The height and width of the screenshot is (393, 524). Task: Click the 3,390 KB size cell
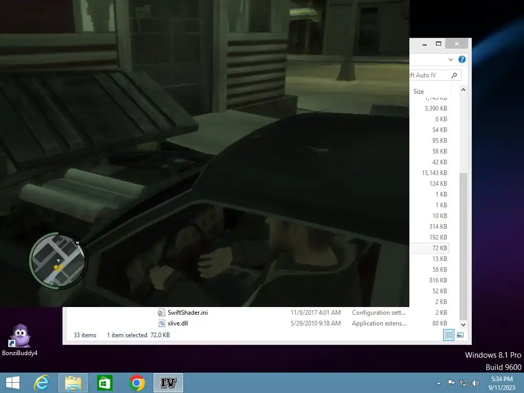436,108
